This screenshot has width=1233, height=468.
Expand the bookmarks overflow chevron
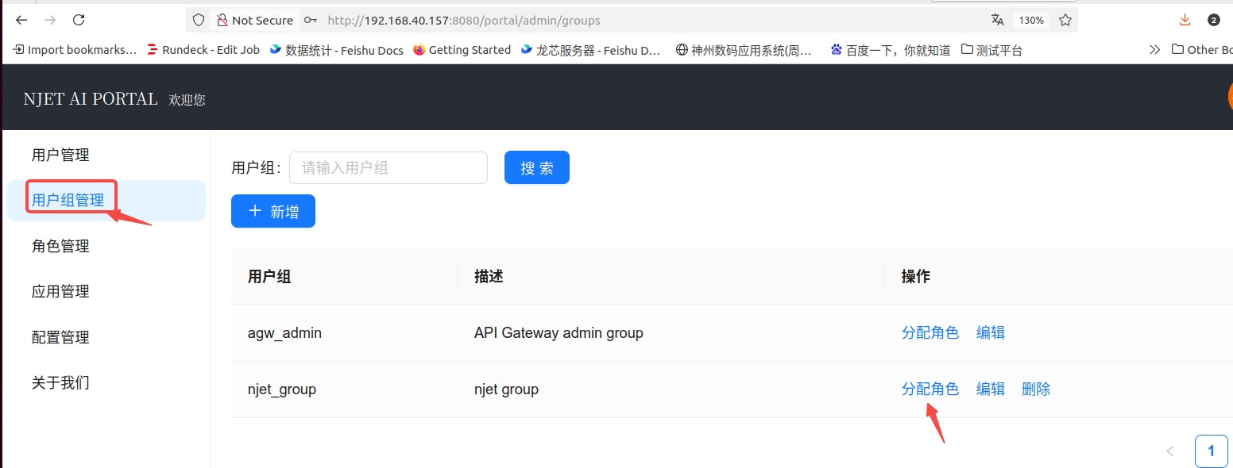tap(1154, 49)
